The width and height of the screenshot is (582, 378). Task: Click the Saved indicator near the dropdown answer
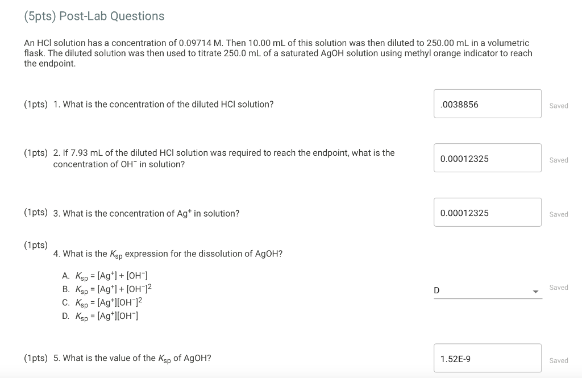tap(559, 287)
